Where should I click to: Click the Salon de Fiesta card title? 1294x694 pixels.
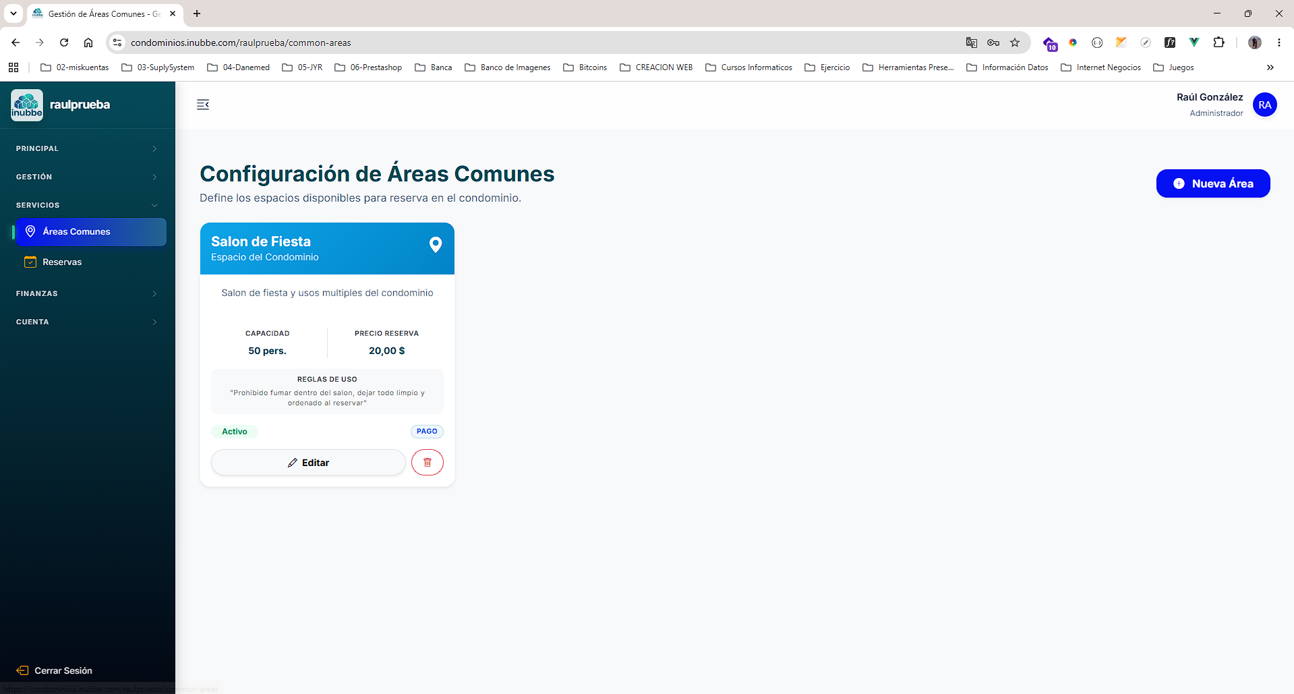click(x=261, y=241)
